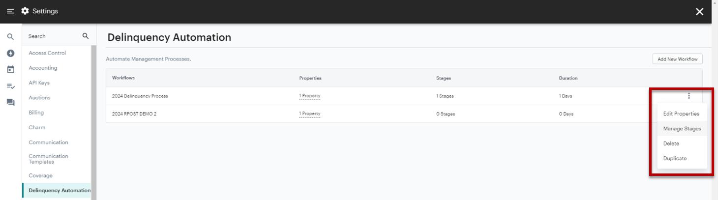Click the search icon in settings sidebar
This screenshot has height=200, width=718.
(85, 36)
